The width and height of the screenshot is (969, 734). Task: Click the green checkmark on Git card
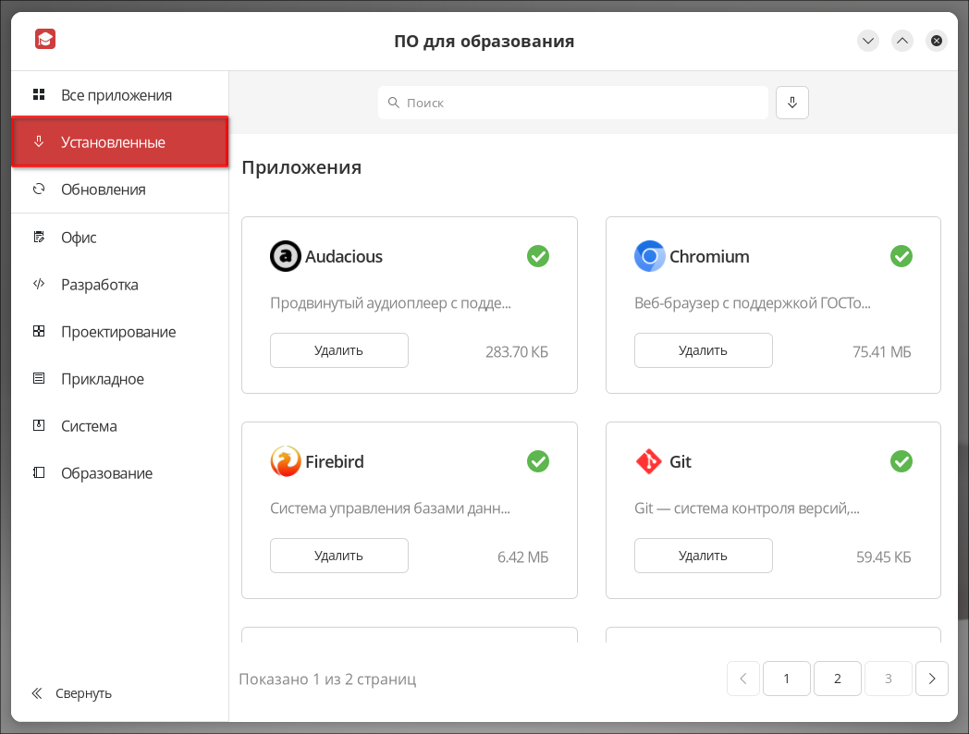click(x=901, y=461)
